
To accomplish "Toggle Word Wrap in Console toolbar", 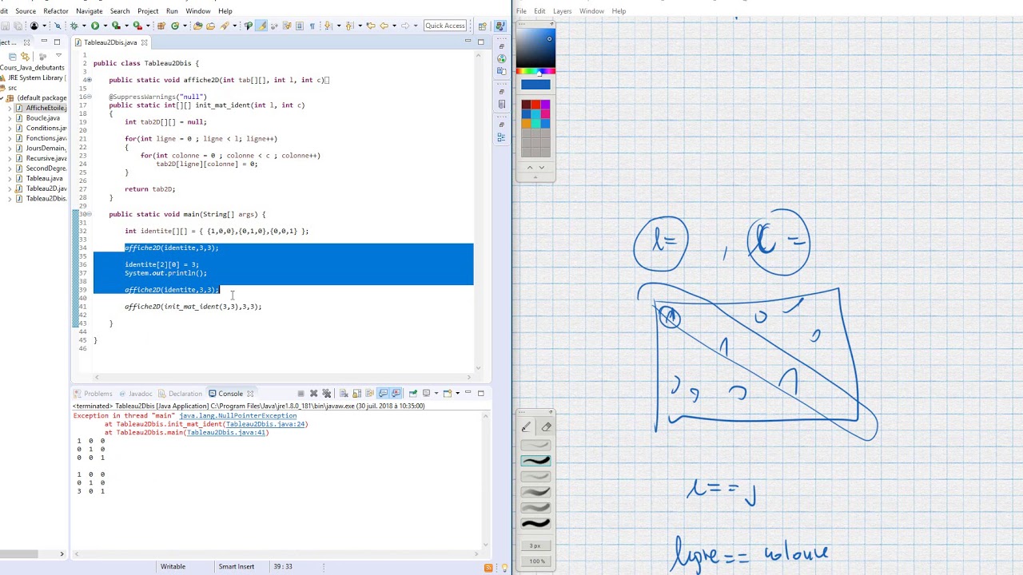I will (369, 393).
